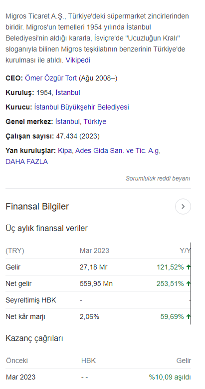
Task: Open the Vikipedi link
Action: (78, 60)
